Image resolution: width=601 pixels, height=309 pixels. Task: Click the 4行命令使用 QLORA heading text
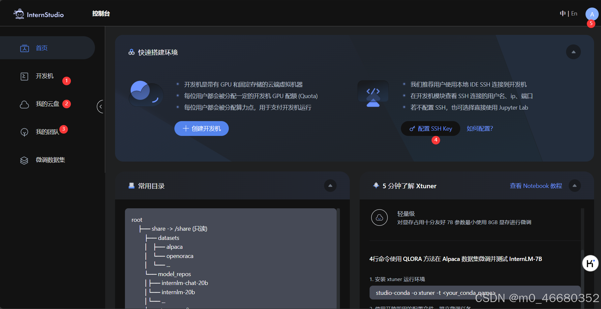[456, 259]
